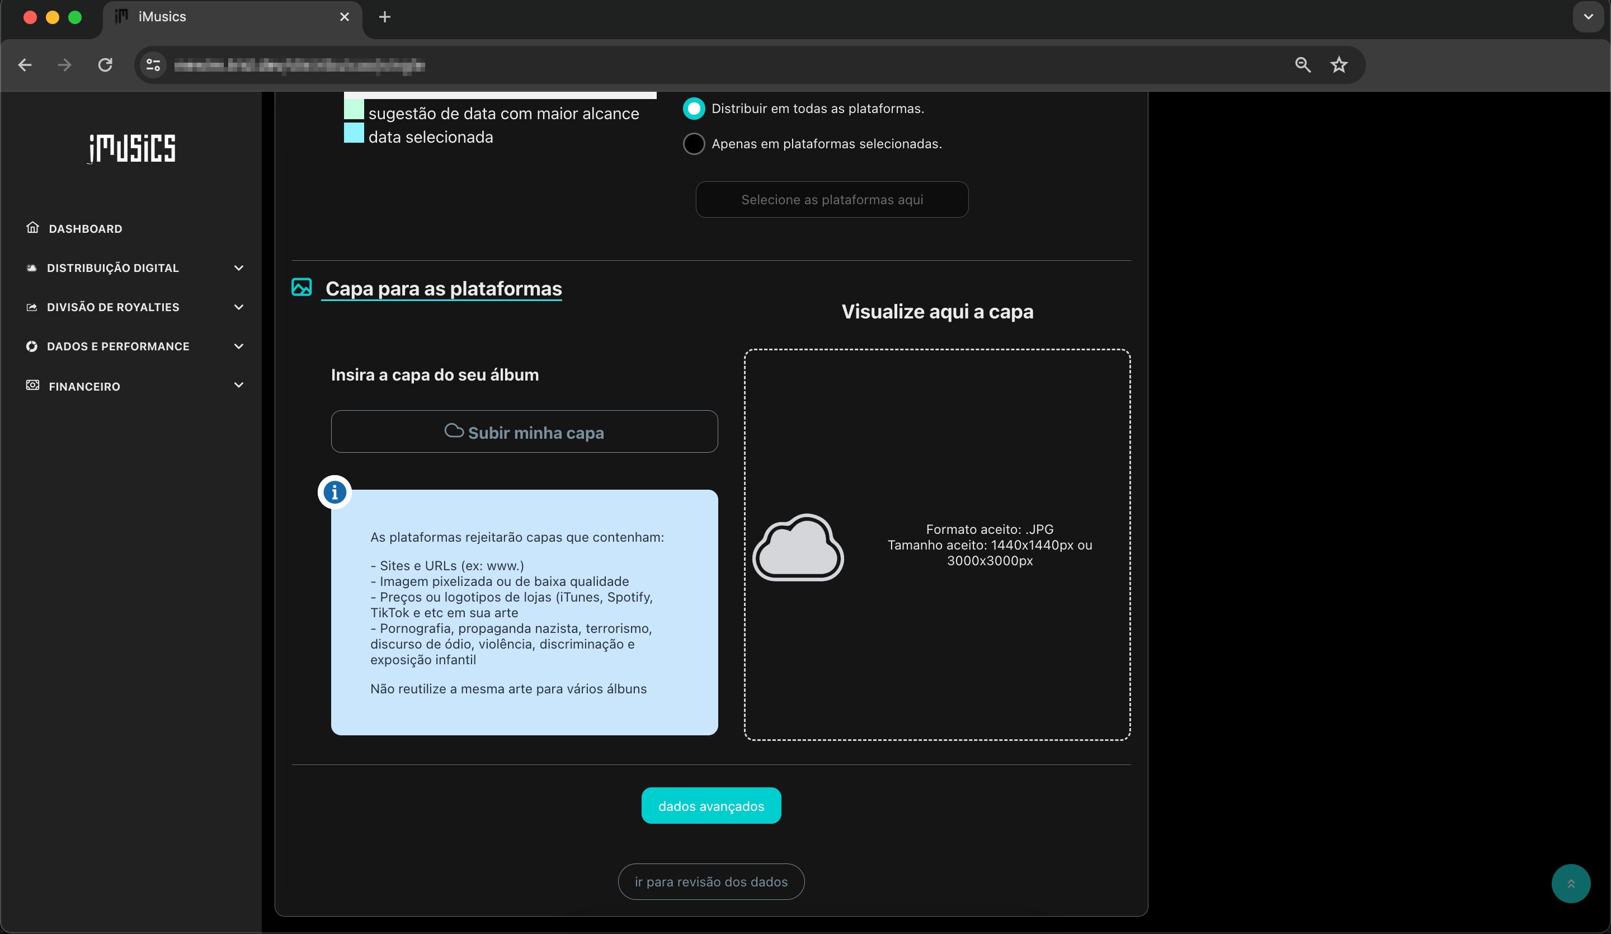This screenshot has height=934, width=1611.
Task: Click the Subir minha capa button
Action: pos(524,432)
